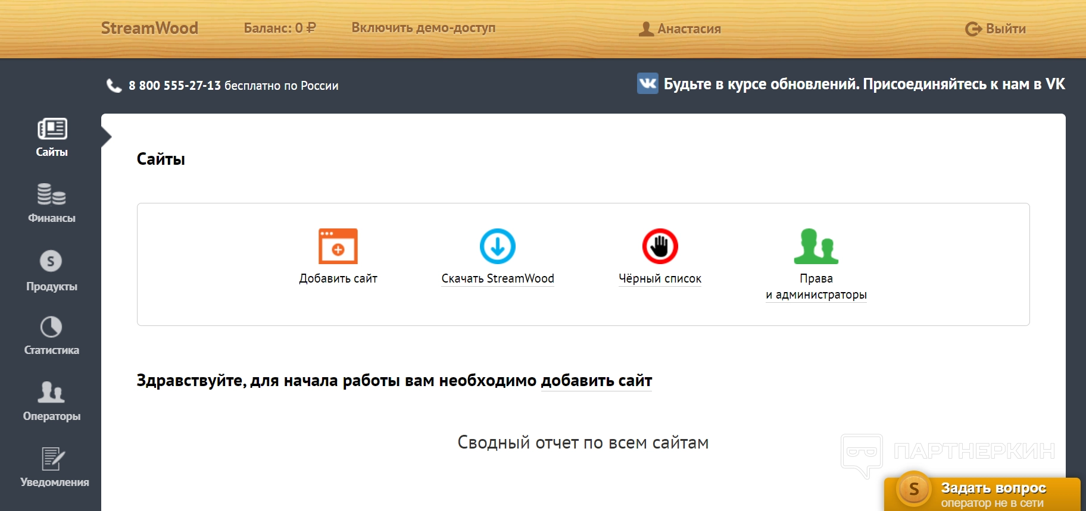Click the orange Add site window icon

coord(338,246)
